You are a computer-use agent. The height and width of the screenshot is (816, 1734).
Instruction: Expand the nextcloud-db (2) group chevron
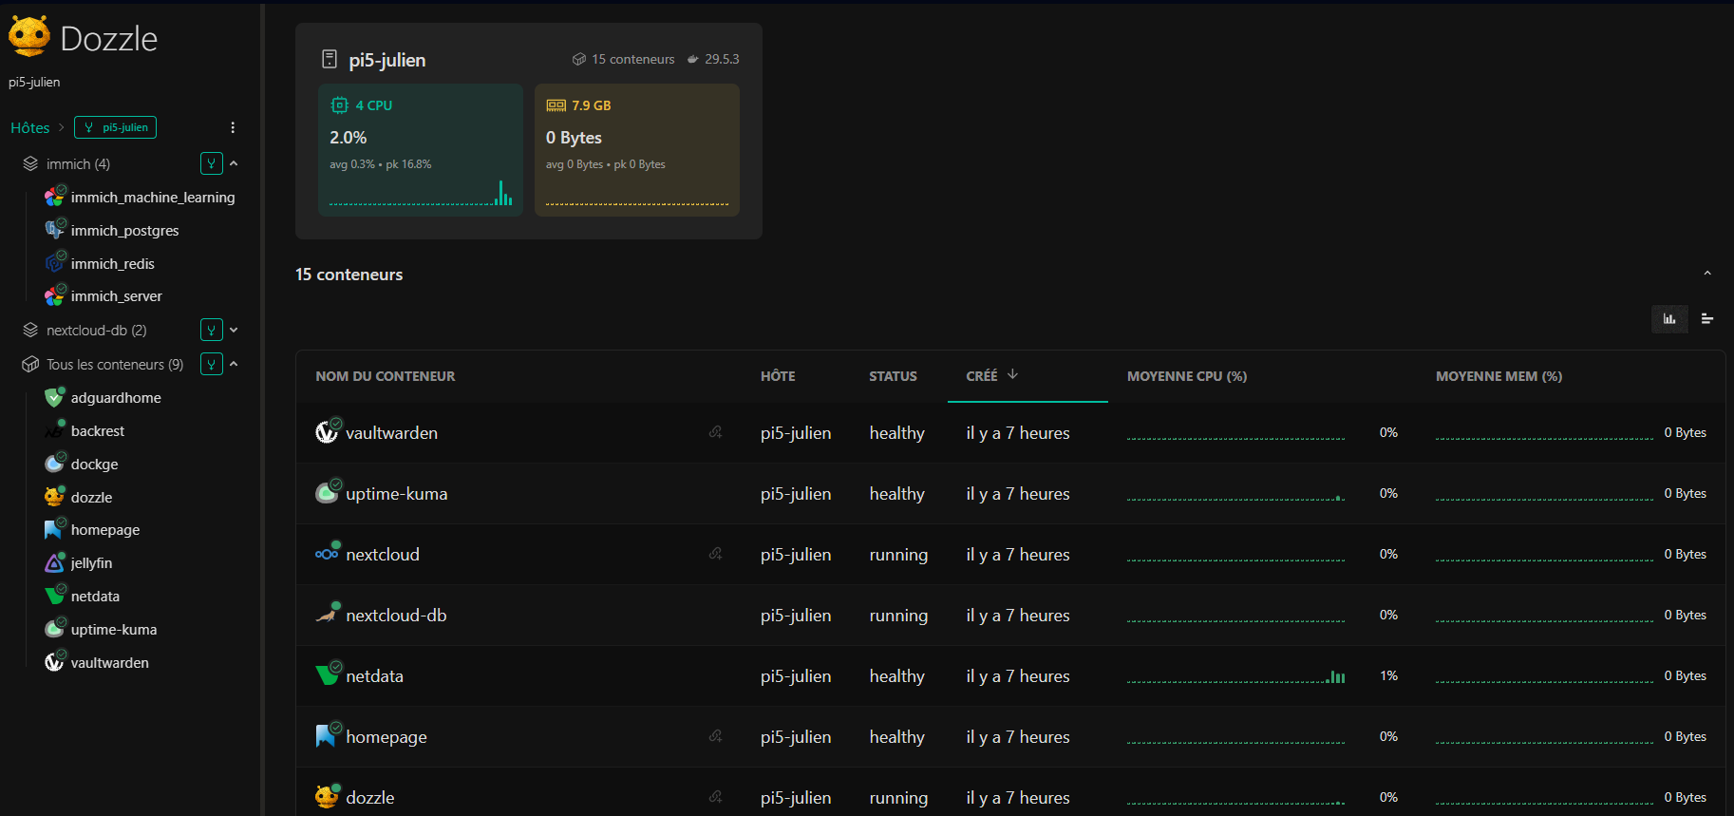[x=234, y=330]
